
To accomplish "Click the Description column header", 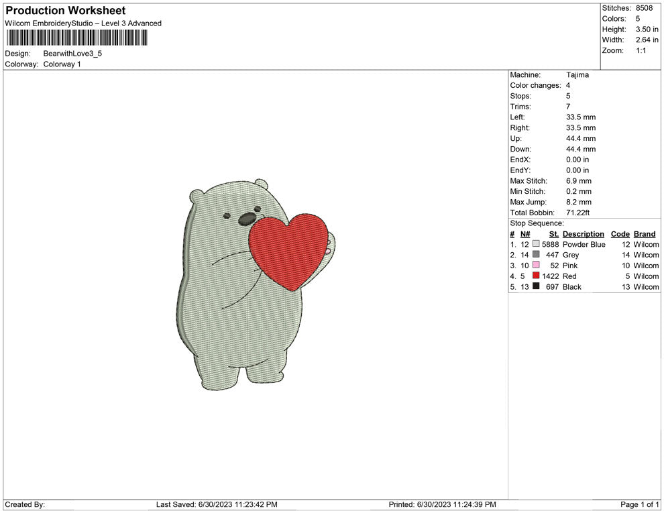I will [583, 234].
